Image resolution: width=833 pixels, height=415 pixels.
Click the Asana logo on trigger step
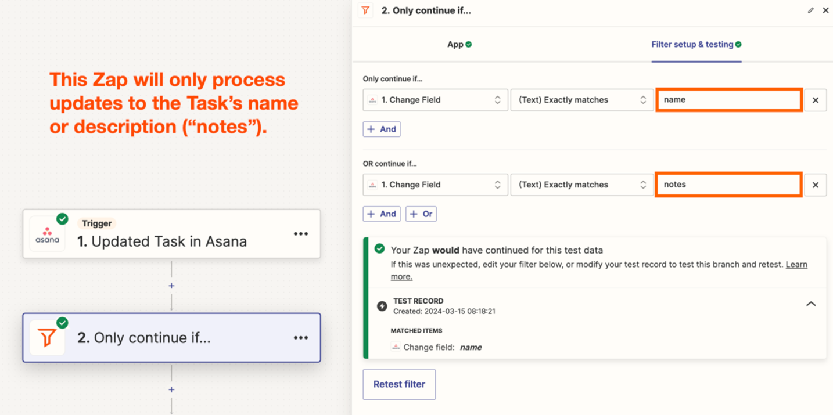click(x=47, y=234)
